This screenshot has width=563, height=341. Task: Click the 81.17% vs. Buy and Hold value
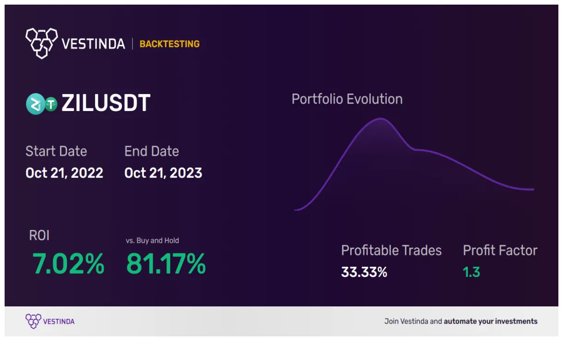pos(166,264)
